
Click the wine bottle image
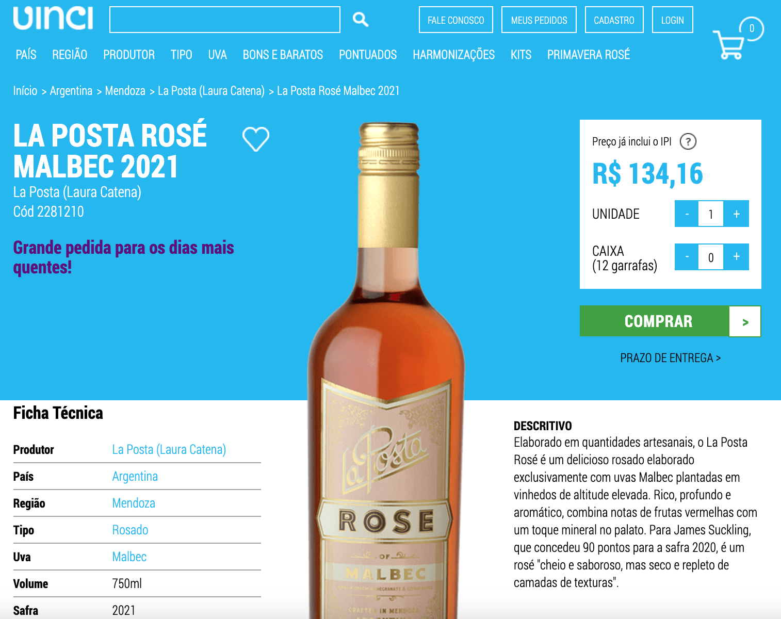coord(386,370)
